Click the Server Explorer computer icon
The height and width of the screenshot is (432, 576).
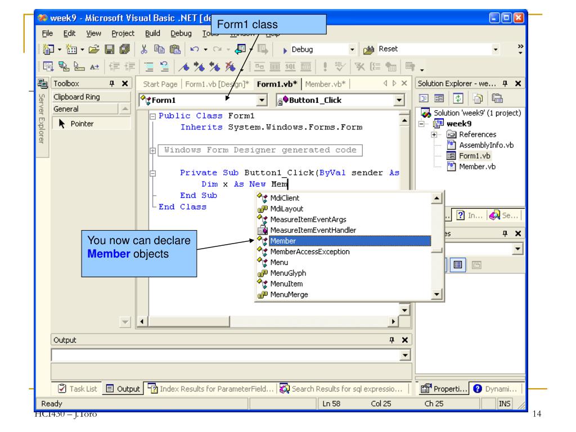pyautogui.click(x=42, y=84)
